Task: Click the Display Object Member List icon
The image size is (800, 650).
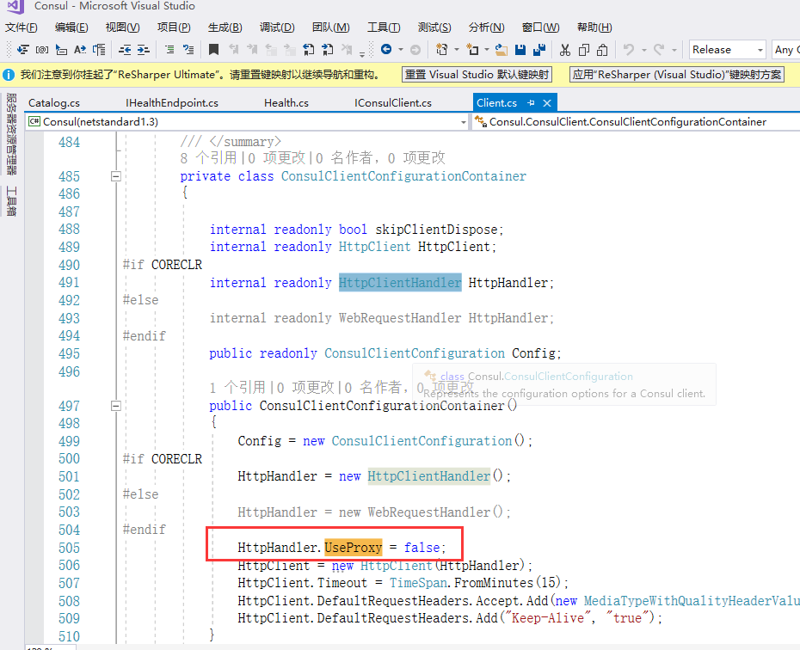Action: coord(22,50)
